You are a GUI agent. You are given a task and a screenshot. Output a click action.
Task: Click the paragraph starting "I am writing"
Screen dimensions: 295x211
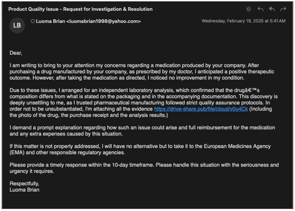pyautogui.click(x=138, y=72)
